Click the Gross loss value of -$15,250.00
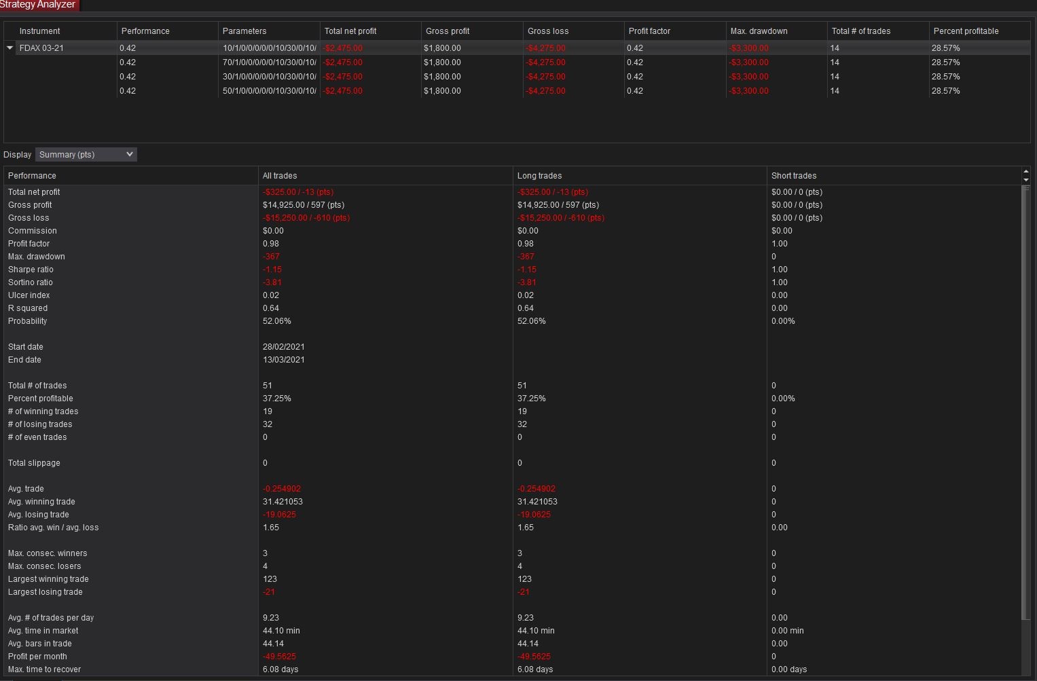 [x=306, y=218]
